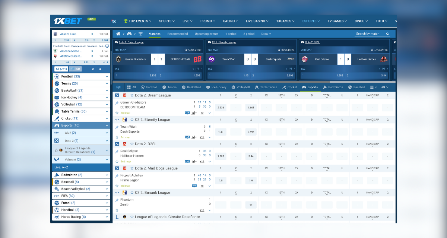
Task: Collapse the Esports (10) sidebar category
Action: coord(82,126)
